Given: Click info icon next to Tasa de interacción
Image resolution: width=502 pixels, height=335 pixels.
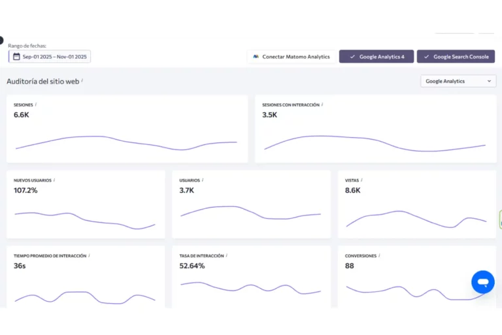Looking at the screenshot, I should (x=227, y=256).
